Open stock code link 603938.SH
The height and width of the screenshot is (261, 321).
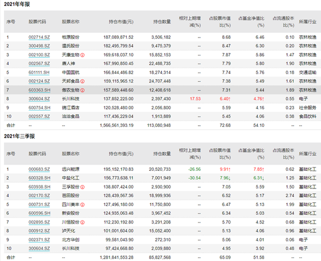(39, 187)
